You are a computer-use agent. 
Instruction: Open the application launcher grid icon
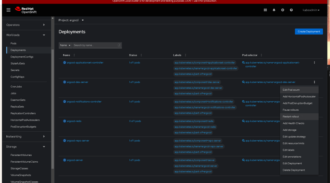point(265,10)
